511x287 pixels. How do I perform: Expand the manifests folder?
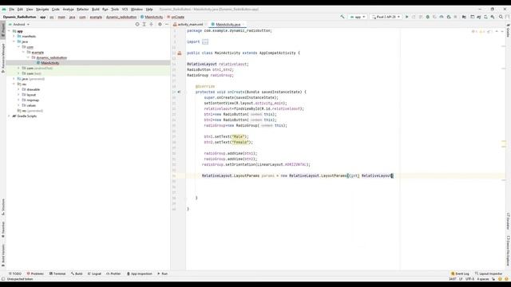click(x=14, y=36)
